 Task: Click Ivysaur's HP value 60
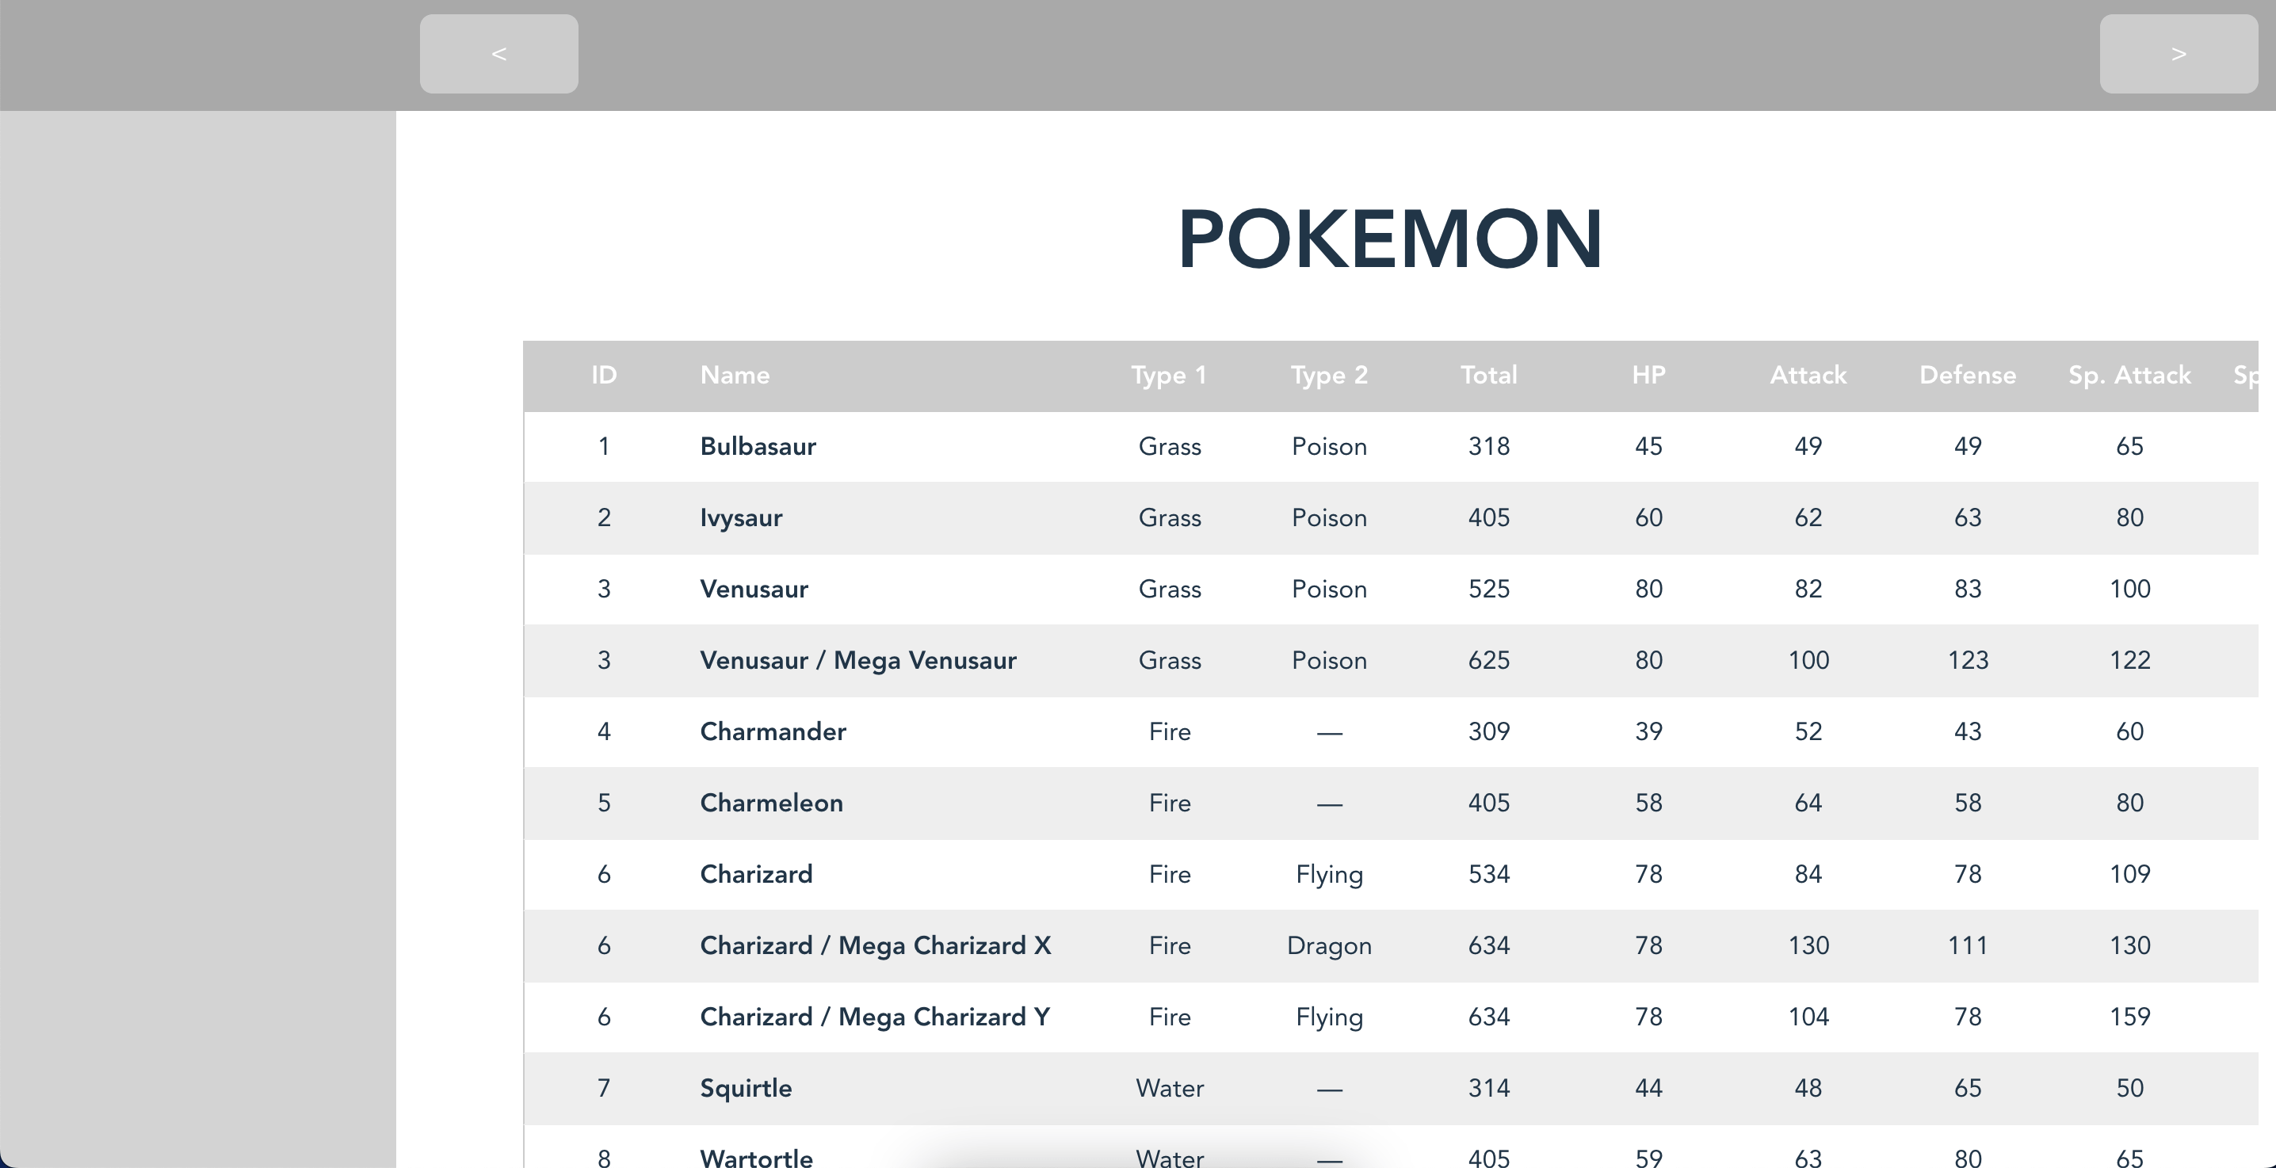pos(1648,517)
